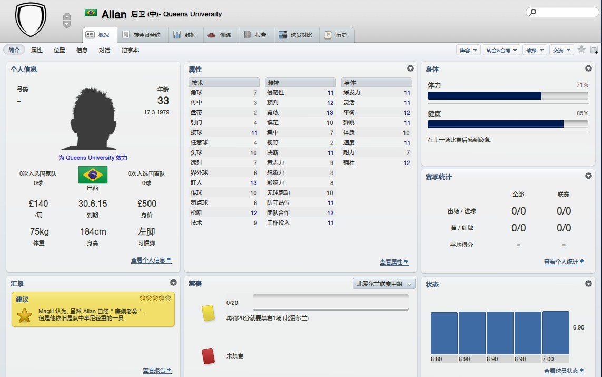Click the £140 weekly wage value

pyautogui.click(x=38, y=204)
